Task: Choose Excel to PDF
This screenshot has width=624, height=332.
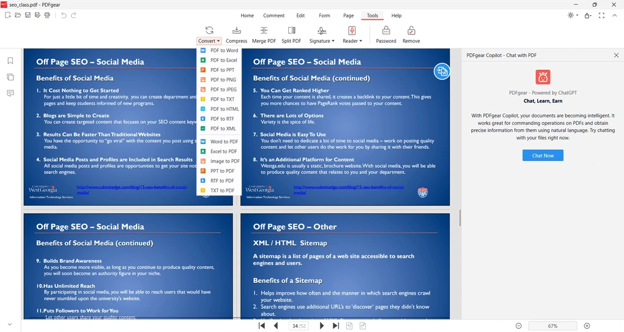Action: (x=219, y=151)
